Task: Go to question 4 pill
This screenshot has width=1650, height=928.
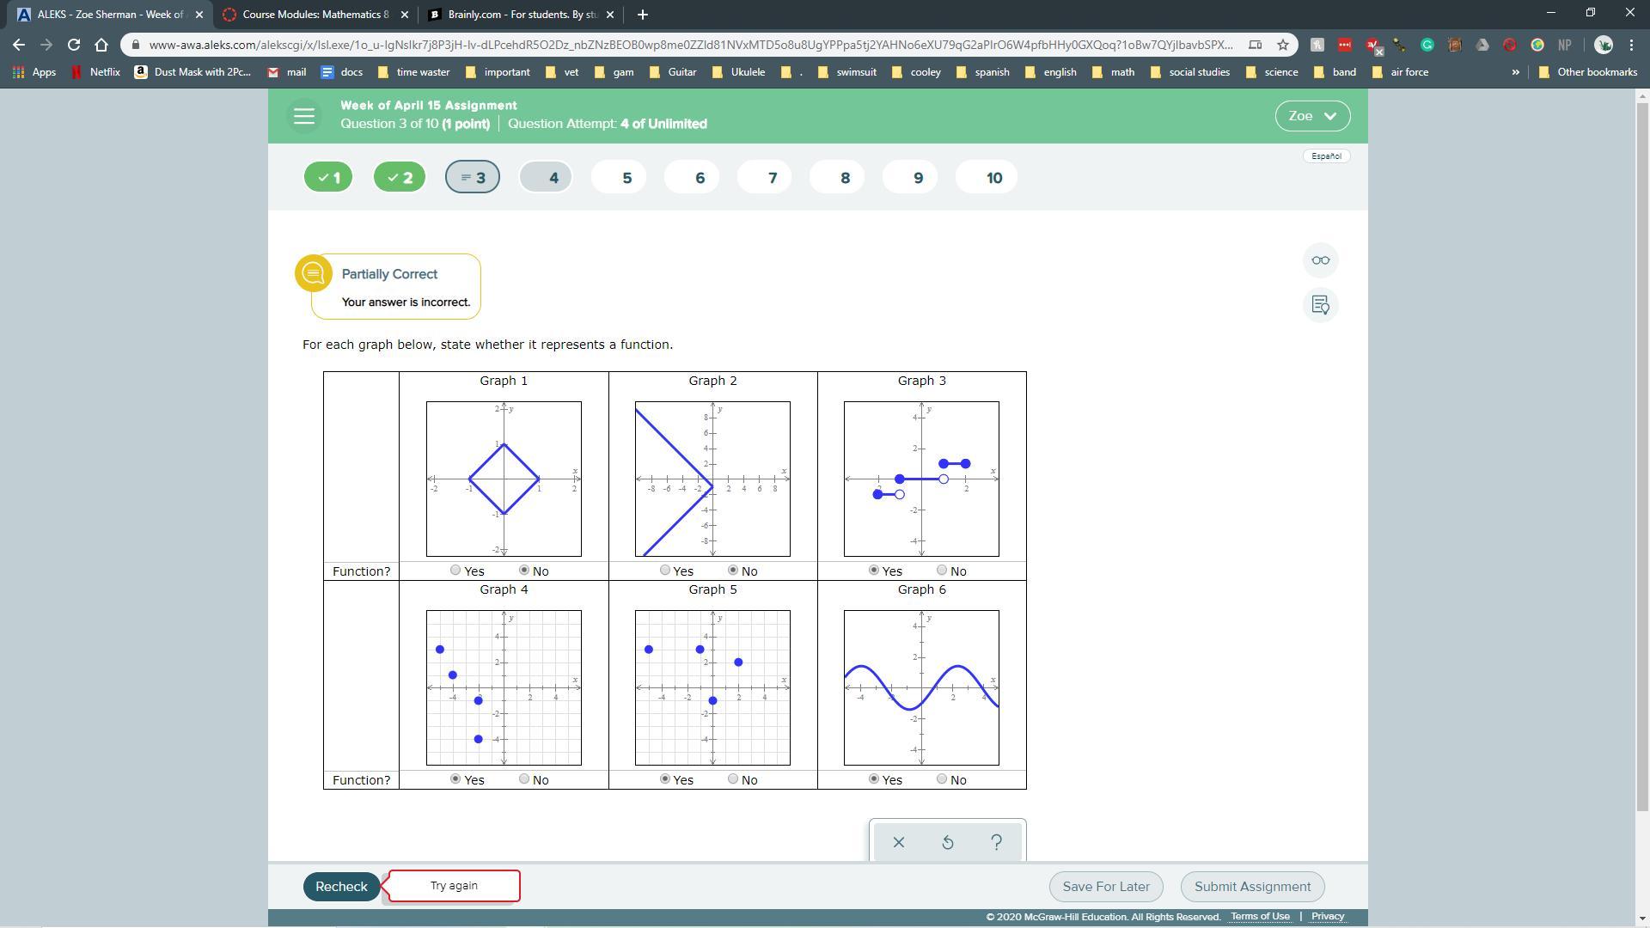Action: coord(547,178)
